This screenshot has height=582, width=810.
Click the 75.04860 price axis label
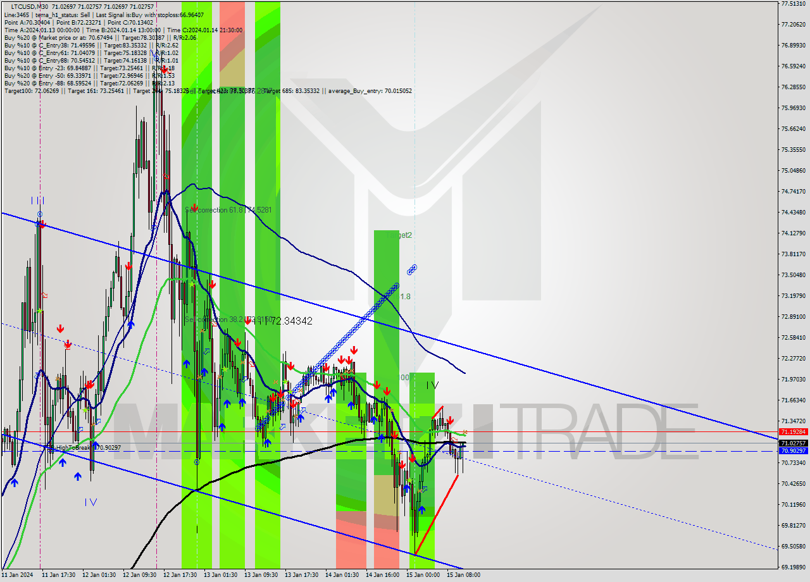pos(794,170)
